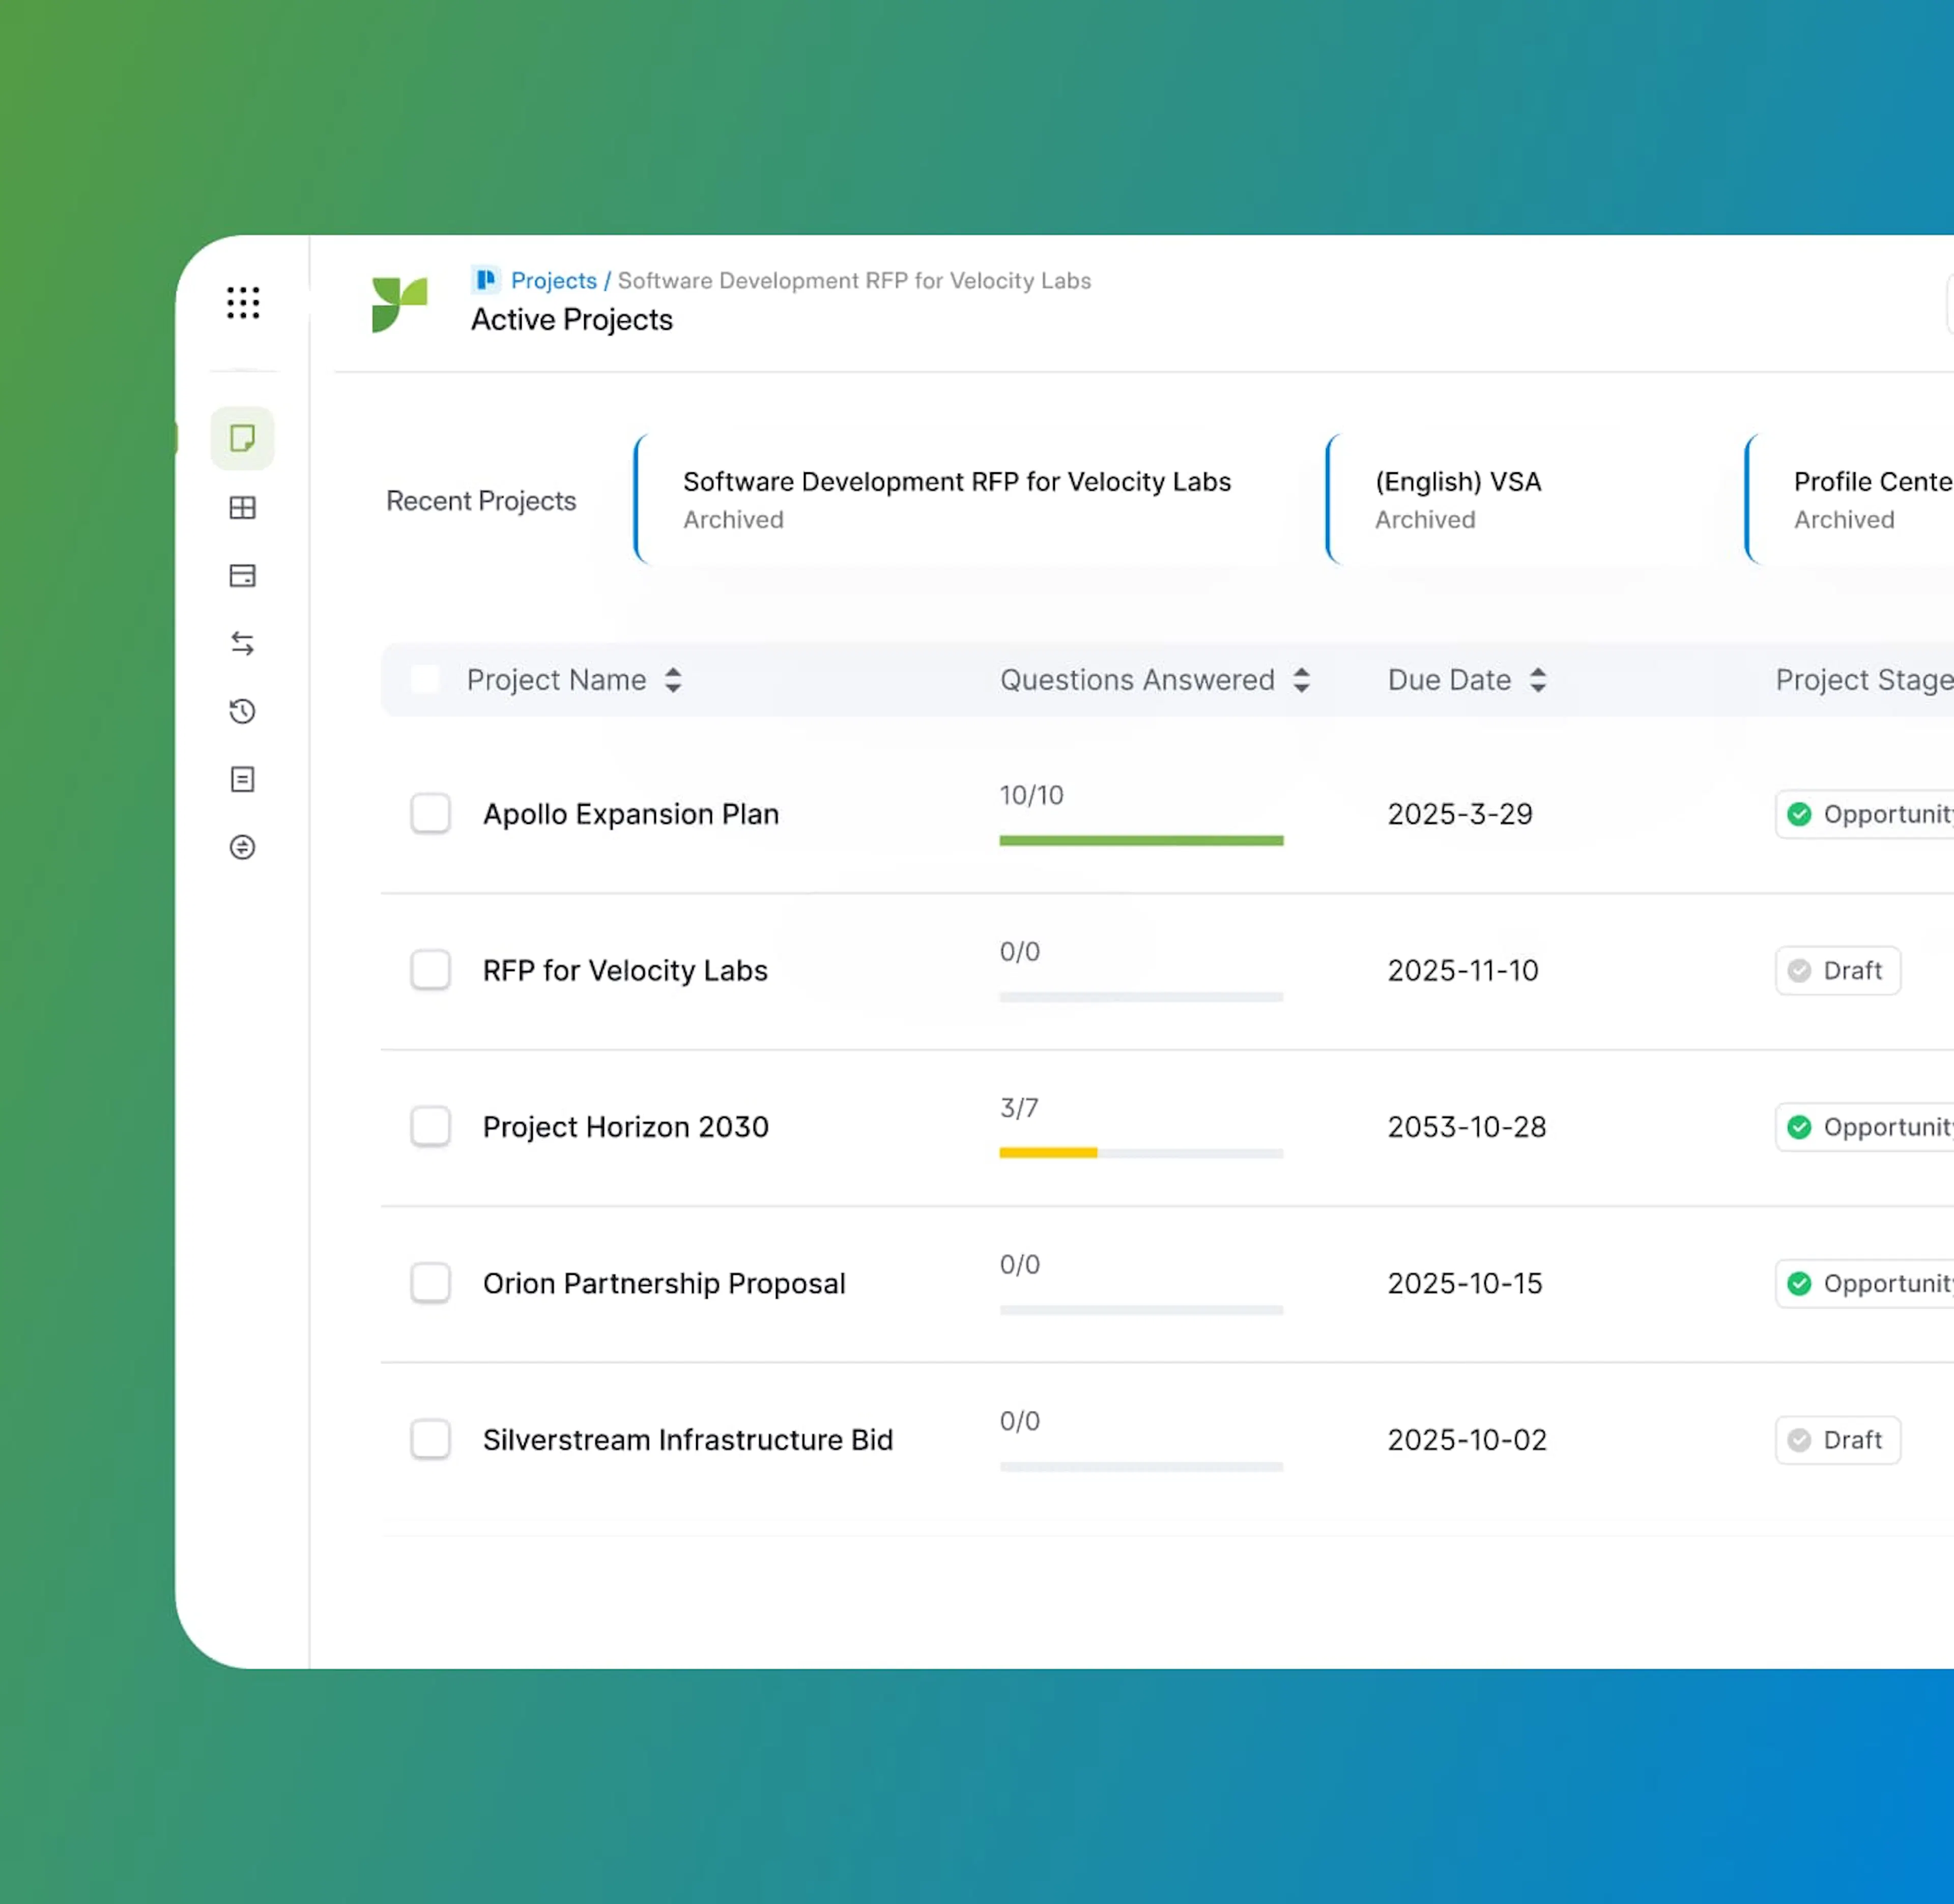Click the yellow progress bar for Project Horizon 2030

[1048, 1153]
